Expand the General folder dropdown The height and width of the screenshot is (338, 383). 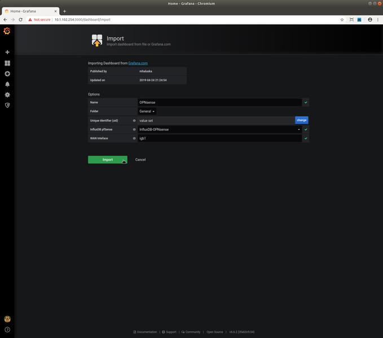point(147,112)
